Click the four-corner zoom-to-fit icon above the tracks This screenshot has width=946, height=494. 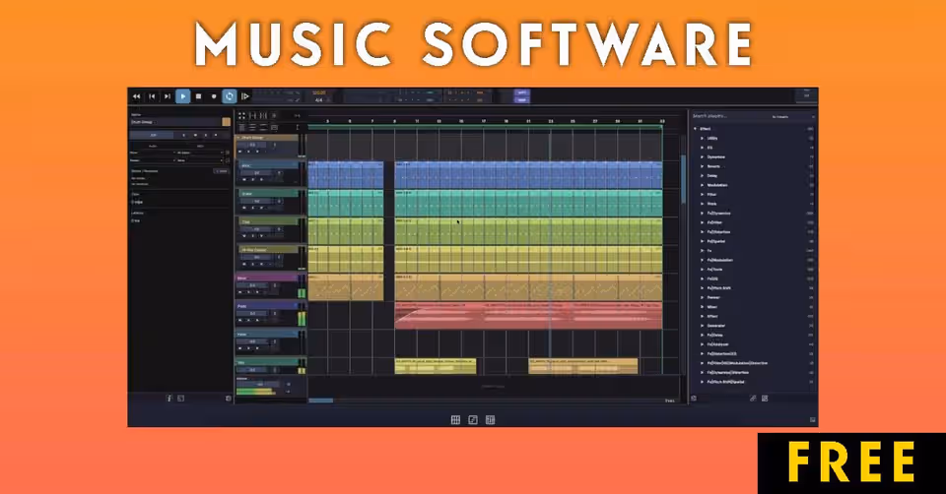[x=242, y=116]
